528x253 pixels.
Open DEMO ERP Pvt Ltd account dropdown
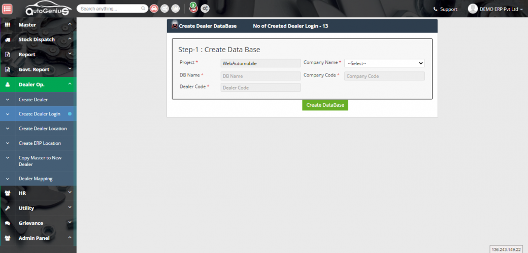pos(501,10)
